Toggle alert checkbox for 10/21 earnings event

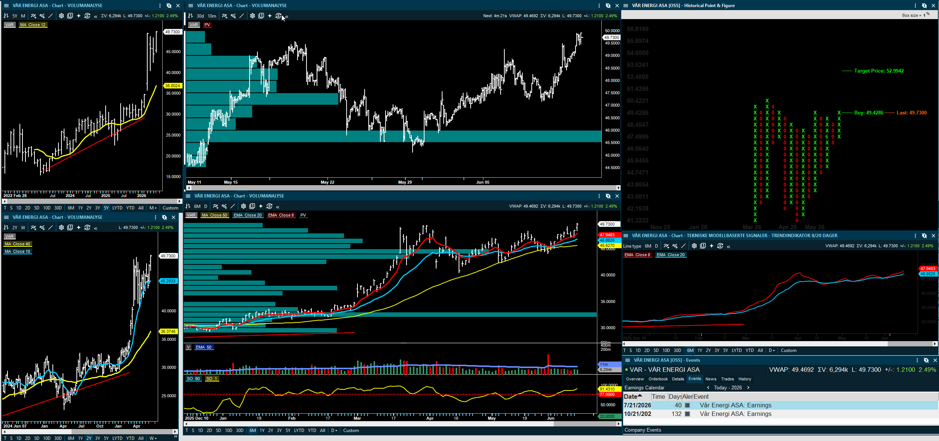point(688,414)
